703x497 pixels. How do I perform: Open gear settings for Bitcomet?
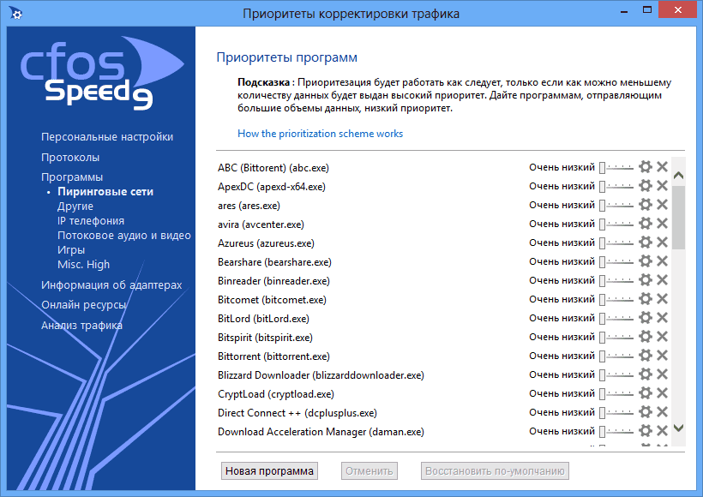(x=646, y=299)
